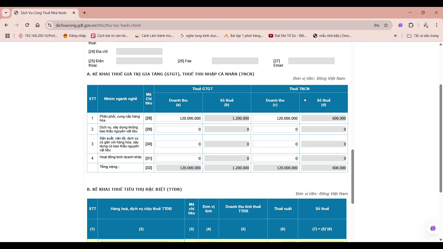Open Bài tập 1 phút hàng bookmark
This screenshot has height=249, width=443.
[x=244, y=36]
